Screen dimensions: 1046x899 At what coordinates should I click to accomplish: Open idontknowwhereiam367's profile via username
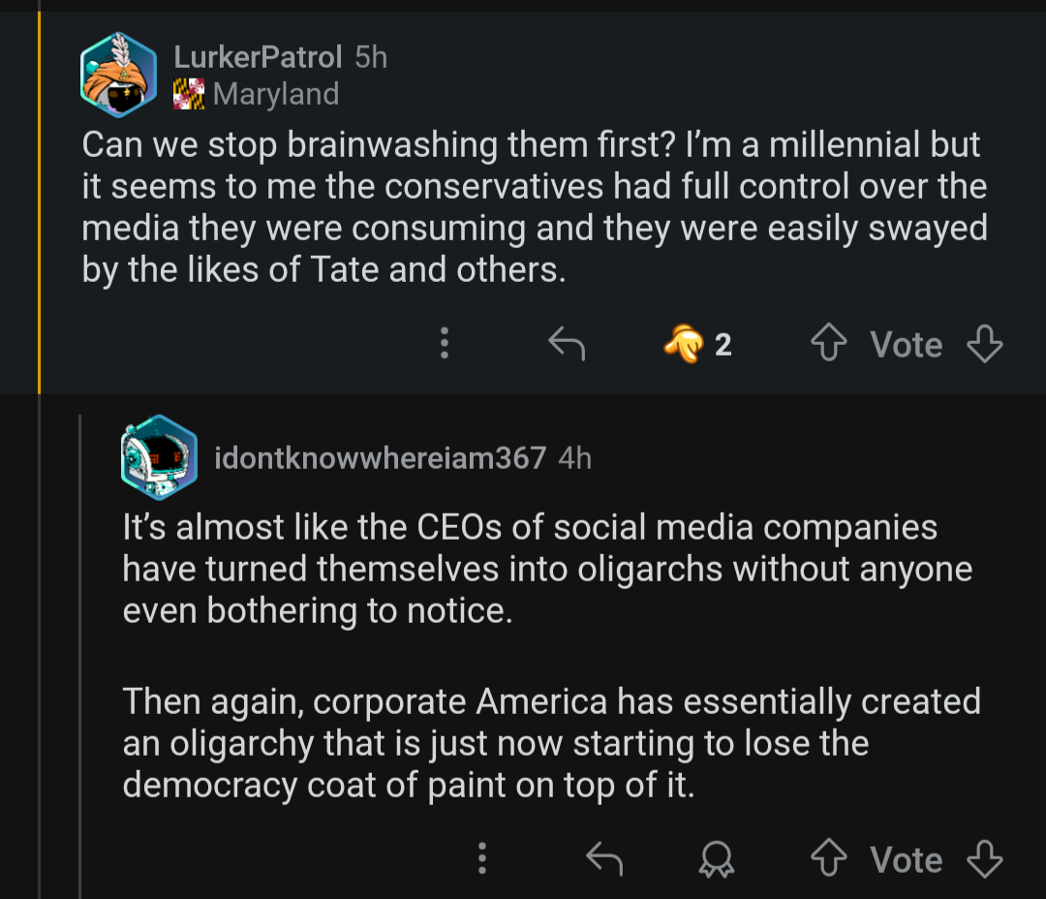pyautogui.click(x=380, y=457)
